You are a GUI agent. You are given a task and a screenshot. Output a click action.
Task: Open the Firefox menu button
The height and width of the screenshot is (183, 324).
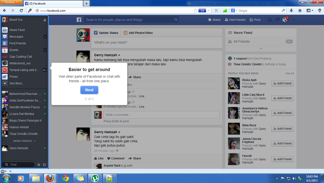click(12, 2)
